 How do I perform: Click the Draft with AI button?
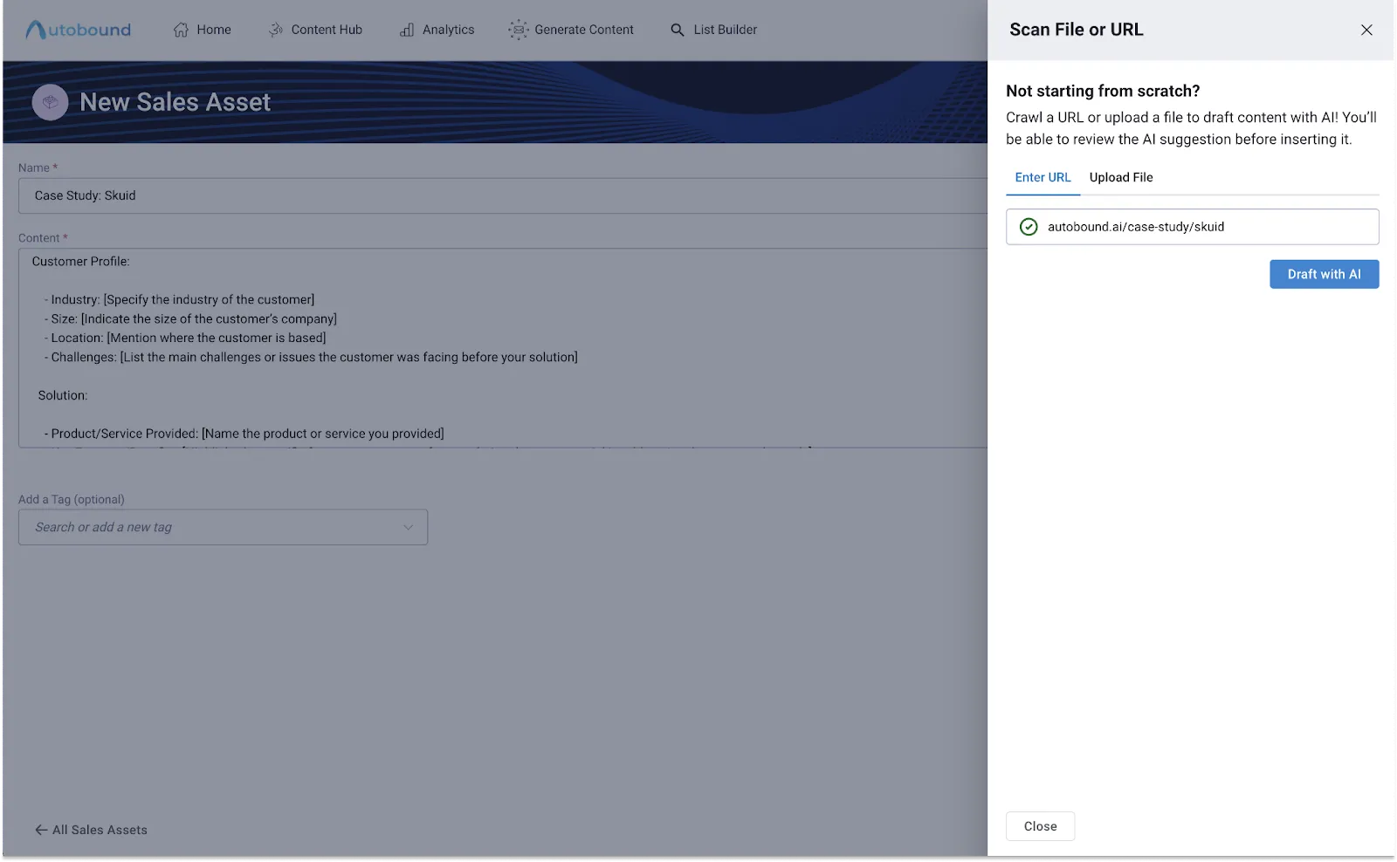pyautogui.click(x=1324, y=274)
